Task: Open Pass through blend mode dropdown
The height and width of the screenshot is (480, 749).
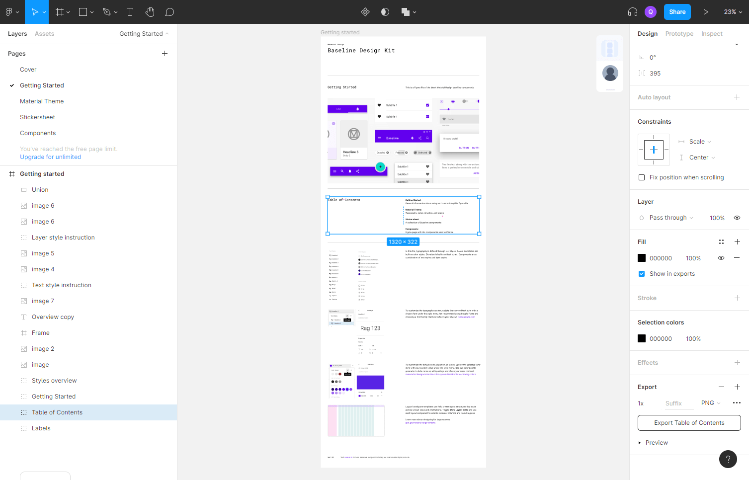Action: tap(671, 218)
